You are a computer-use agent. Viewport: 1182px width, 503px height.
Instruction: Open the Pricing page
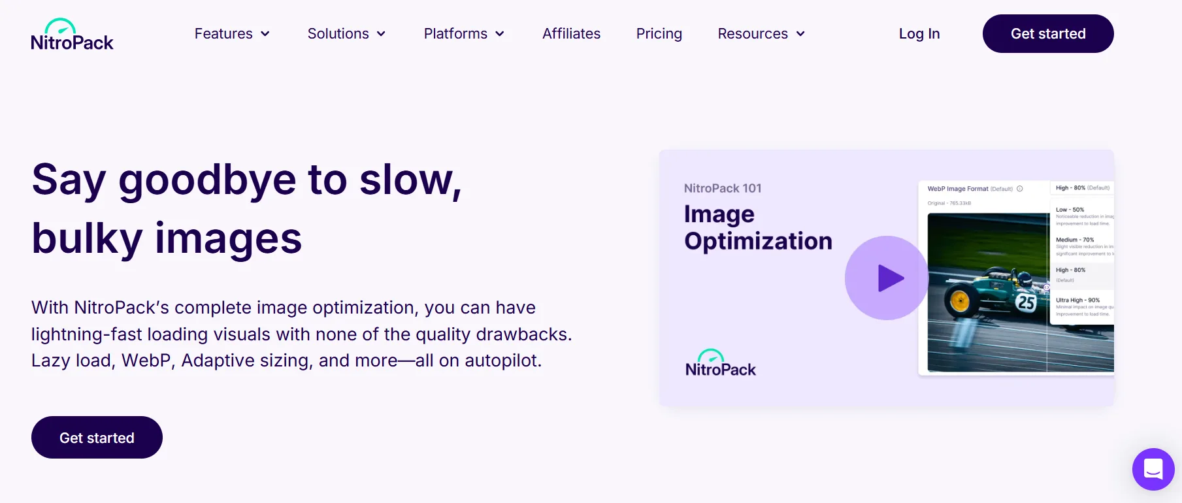coord(659,34)
